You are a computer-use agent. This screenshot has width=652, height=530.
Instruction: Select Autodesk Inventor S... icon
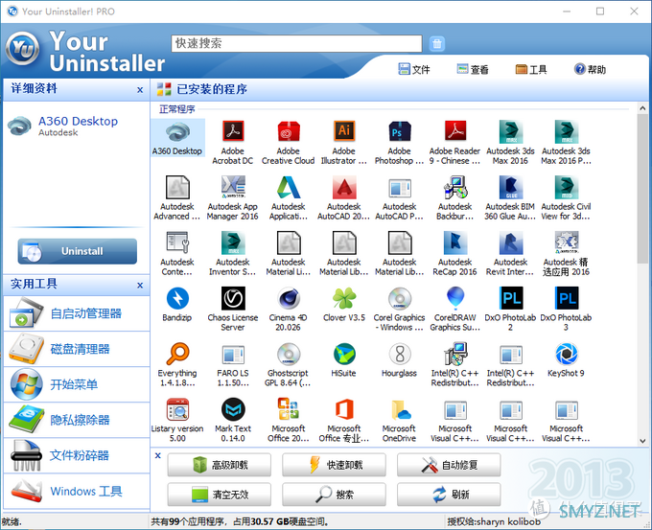click(233, 243)
